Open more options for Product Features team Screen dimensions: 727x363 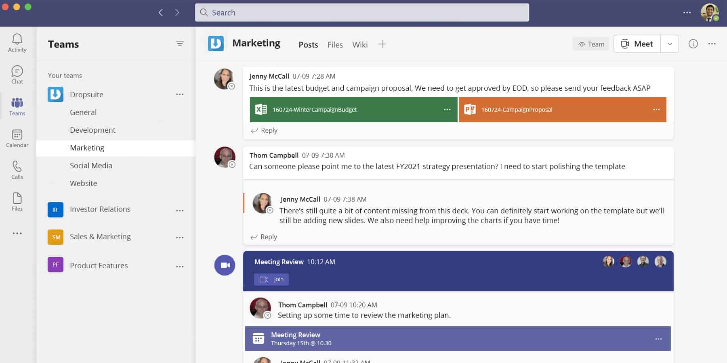(180, 267)
